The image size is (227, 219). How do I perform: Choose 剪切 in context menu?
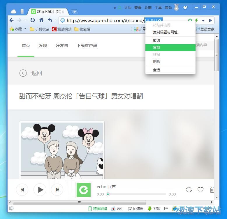(x=170, y=41)
